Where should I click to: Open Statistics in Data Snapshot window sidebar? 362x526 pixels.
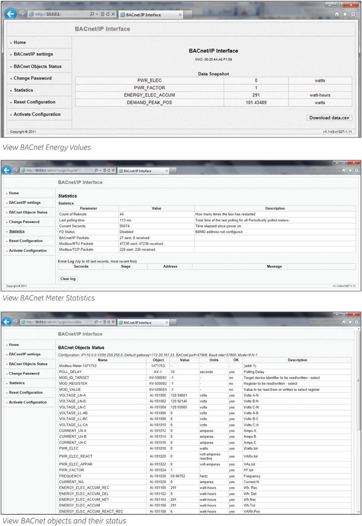(23, 90)
